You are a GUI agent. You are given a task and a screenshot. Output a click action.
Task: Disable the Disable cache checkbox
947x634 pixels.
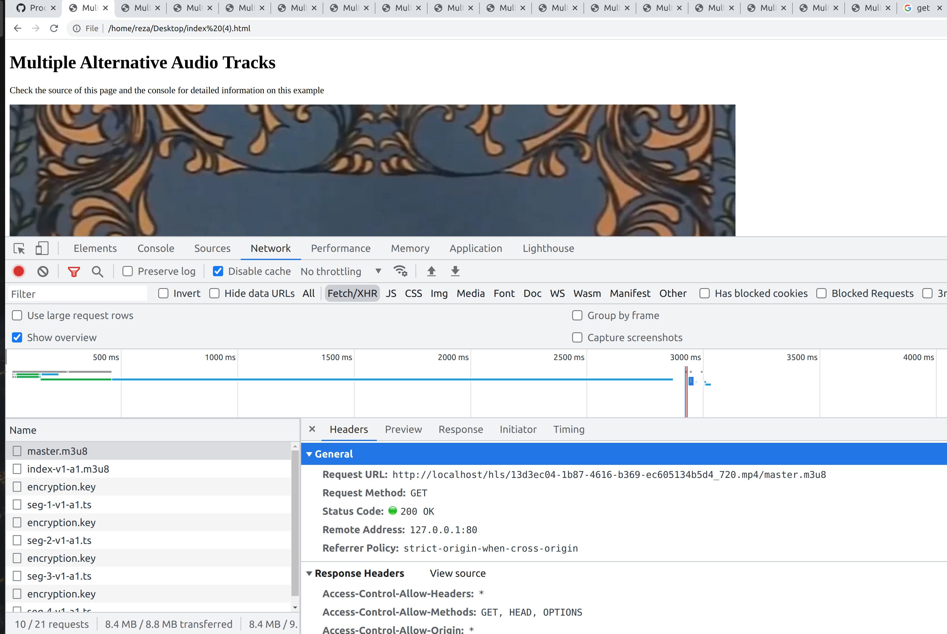(x=218, y=271)
